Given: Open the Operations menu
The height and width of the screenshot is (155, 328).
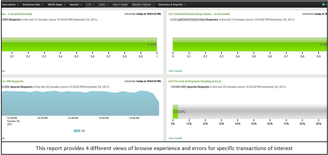Looking at the screenshot, I should click(10, 5).
